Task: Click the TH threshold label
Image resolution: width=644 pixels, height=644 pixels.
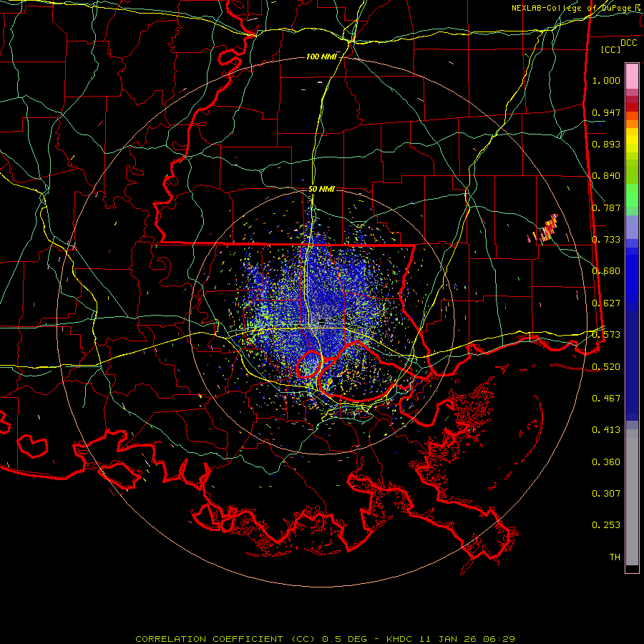Action: coord(615,557)
